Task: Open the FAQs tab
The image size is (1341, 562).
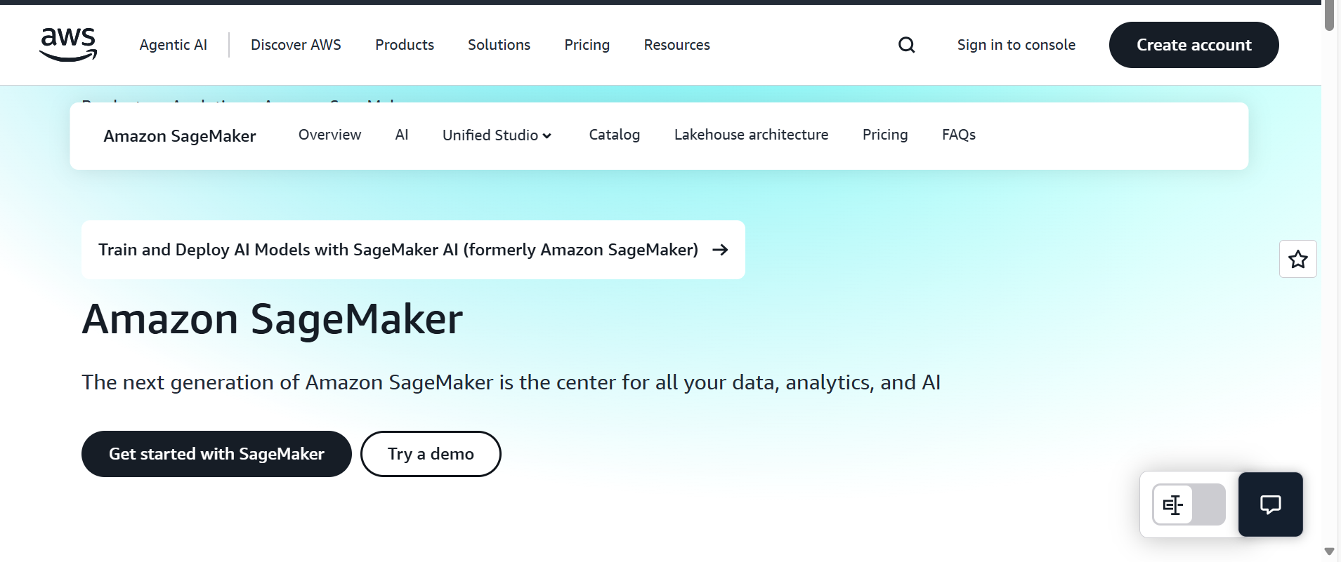Action: point(958,135)
